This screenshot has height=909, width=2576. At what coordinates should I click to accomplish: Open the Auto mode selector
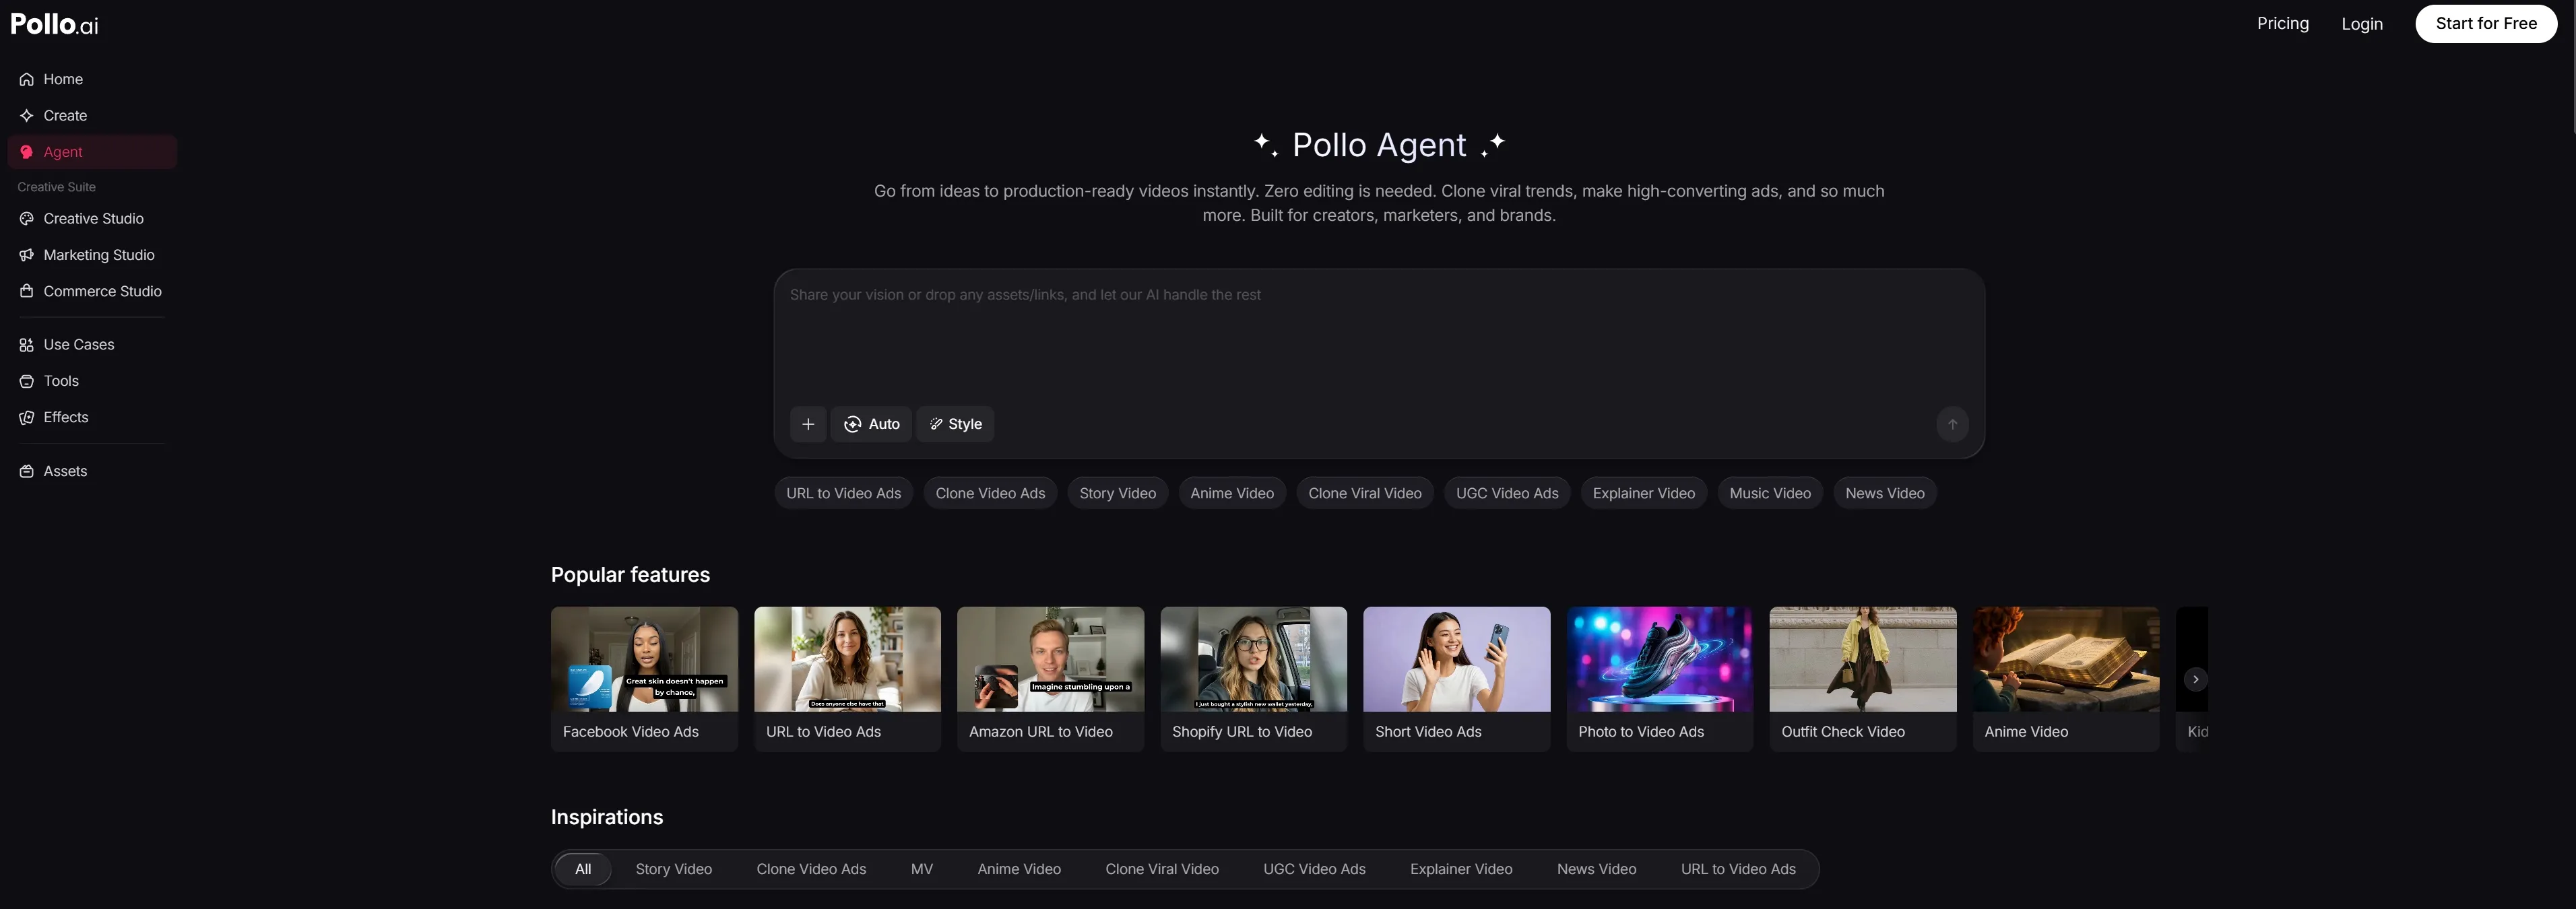pos(871,424)
